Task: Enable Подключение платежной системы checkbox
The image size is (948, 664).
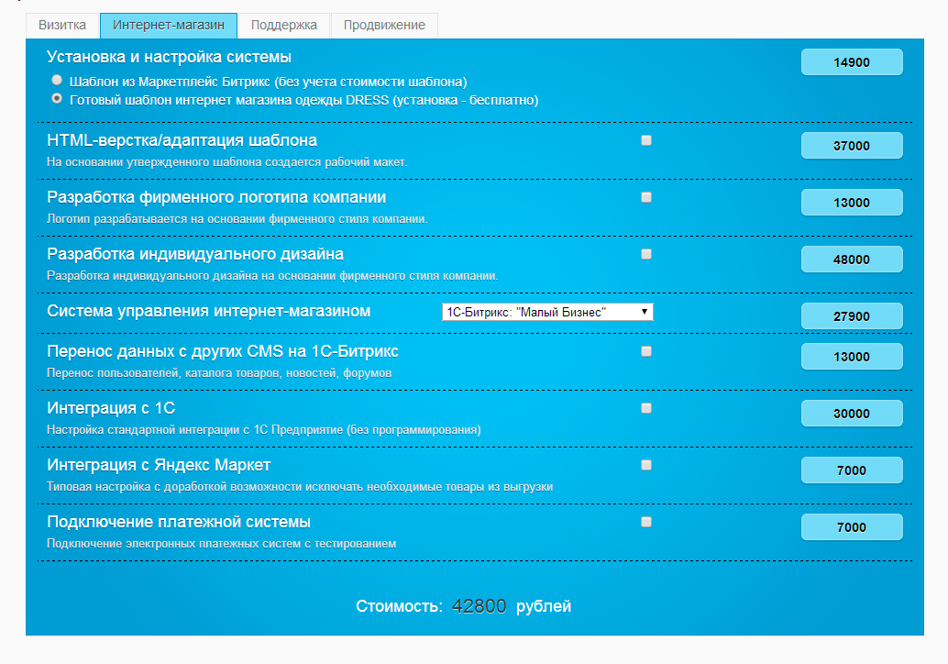Action: 646,522
